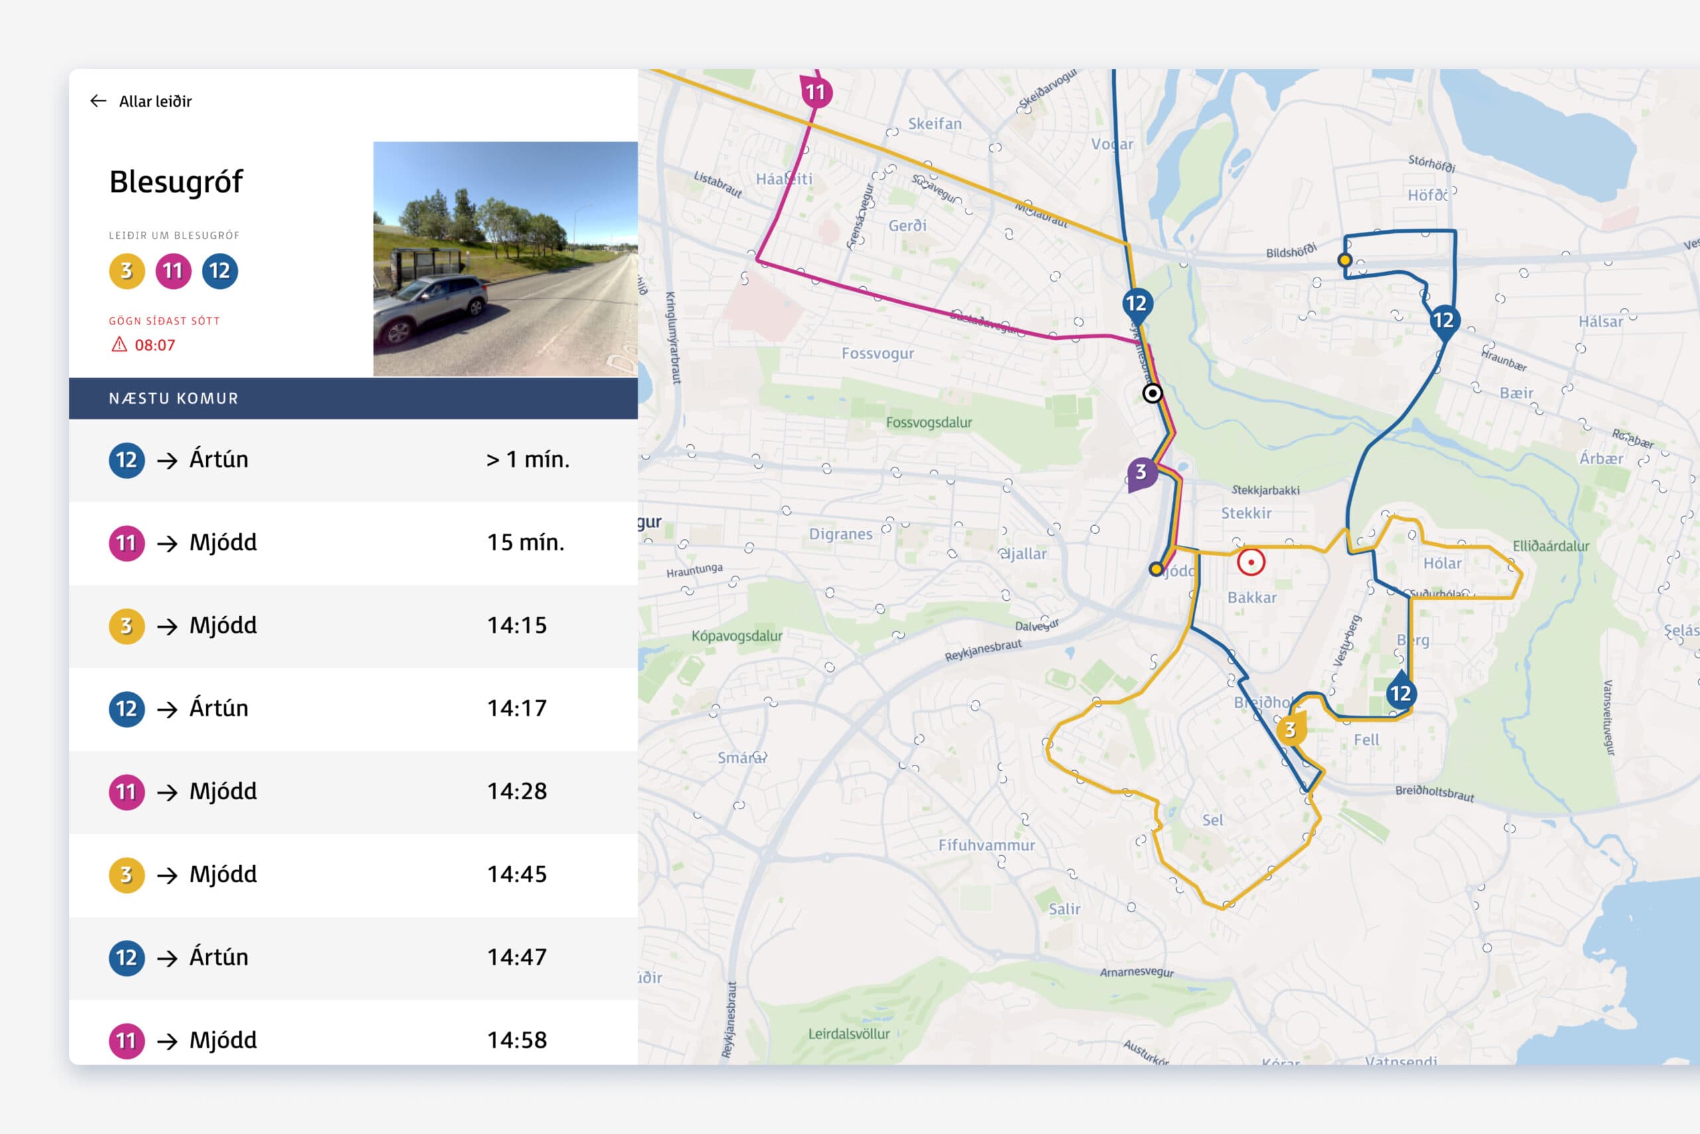The width and height of the screenshot is (1700, 1134).
Task: Click route 3 badge in the 14:45 row
Action: tap(127, 875)
